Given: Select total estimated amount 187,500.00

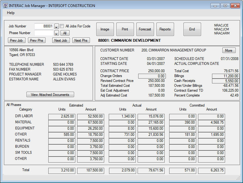Looking at the screenshot, I should (x=91, y=171).
